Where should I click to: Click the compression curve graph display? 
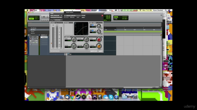tap(81, 28)
